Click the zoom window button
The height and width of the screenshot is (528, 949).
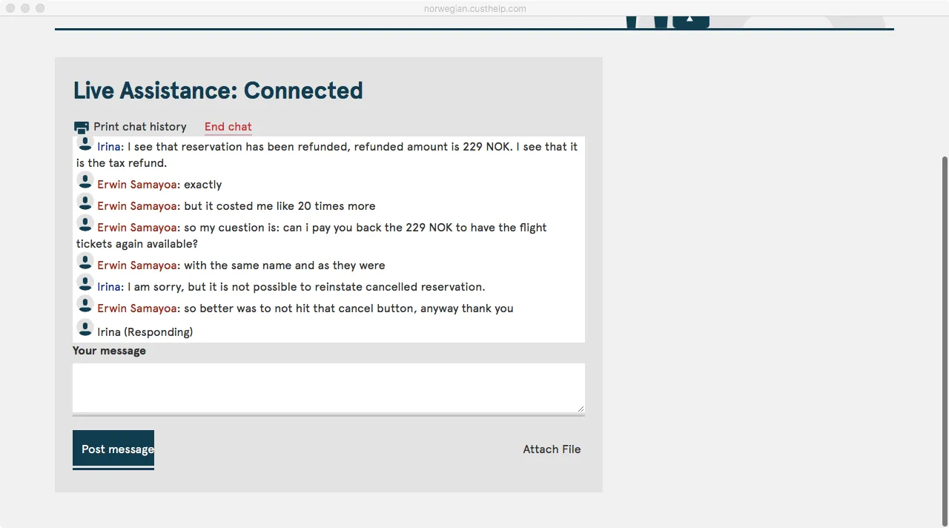tap(40, 8)
